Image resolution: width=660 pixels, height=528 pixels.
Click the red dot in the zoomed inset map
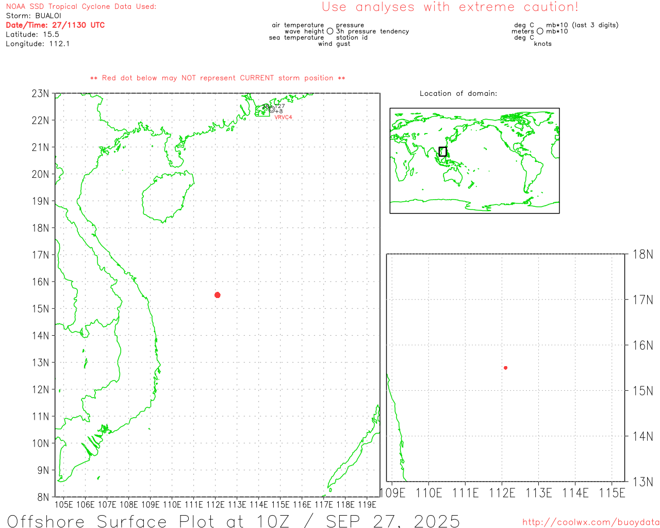click(x=505, y=368)
